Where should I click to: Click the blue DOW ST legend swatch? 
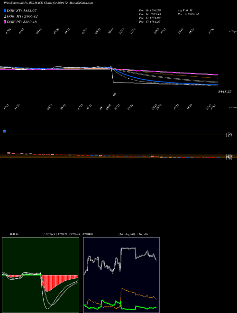click(x=5, y=10)
